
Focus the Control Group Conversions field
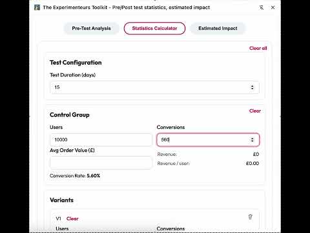click(x=208, y=140)
